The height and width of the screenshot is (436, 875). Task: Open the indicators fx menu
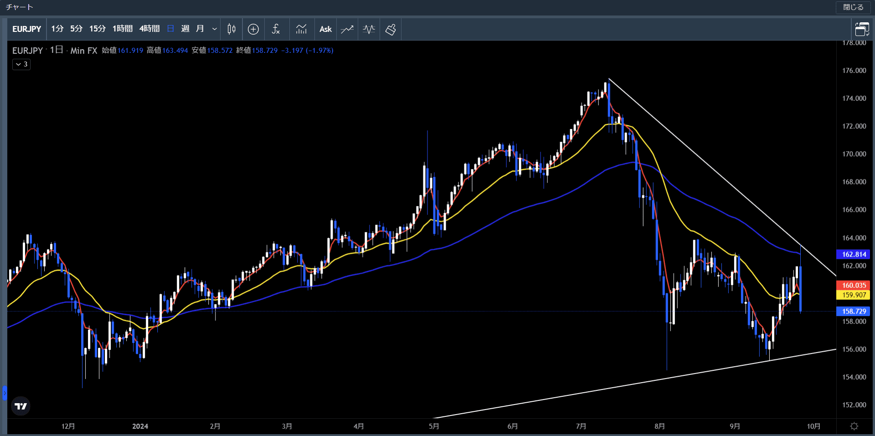[276, 29]
